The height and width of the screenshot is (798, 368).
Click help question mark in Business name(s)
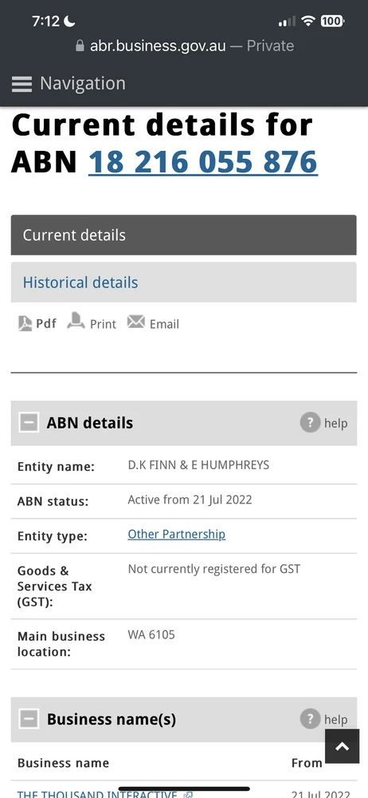click(310, 719)
